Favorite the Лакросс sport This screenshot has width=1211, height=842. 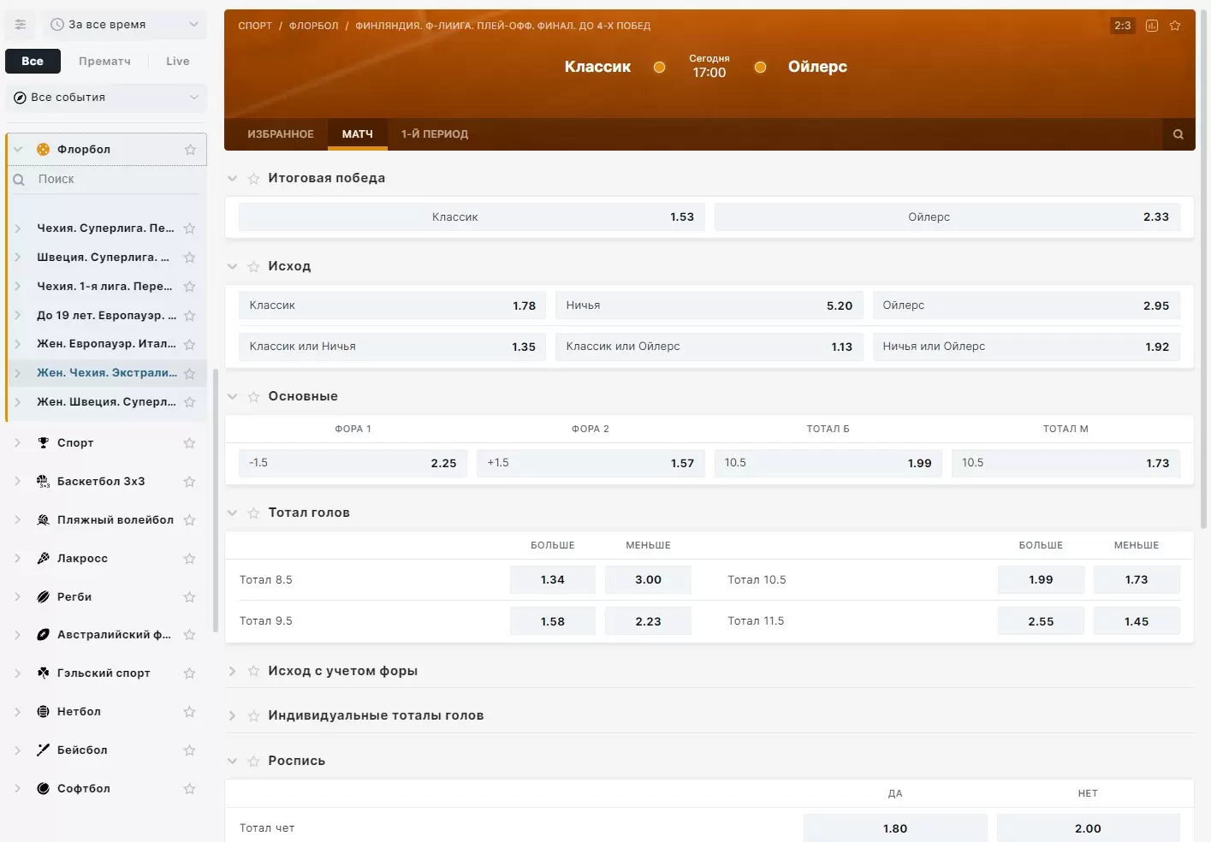[190, 559]
